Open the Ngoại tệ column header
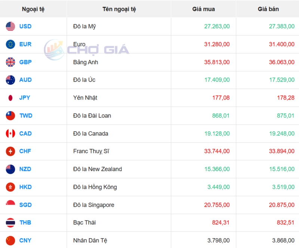The height and width of the screenshot is (248, 299). 33,9
